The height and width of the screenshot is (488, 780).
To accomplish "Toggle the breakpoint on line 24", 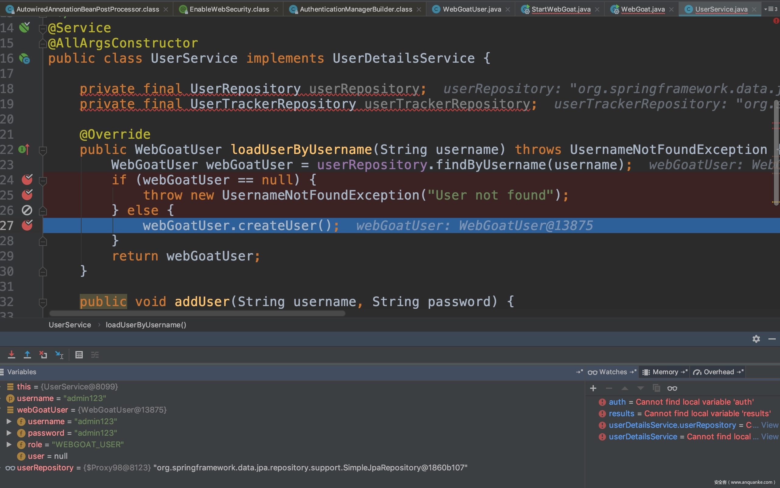I will [27, 180].
